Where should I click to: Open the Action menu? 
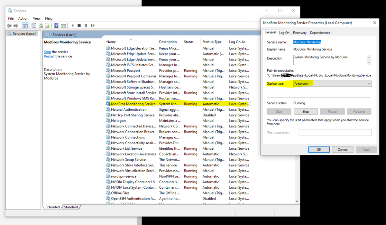tap(23, 18)
